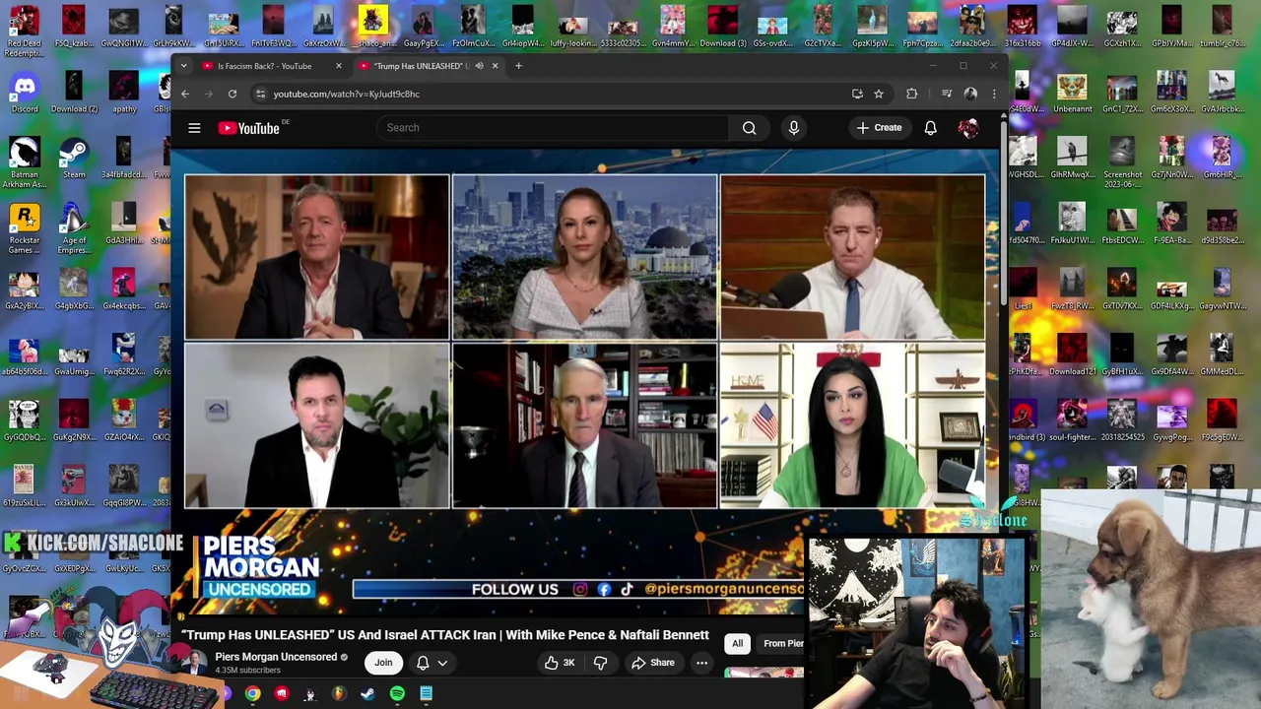Open the Piers Morgan channel avatar
The width and height of the screenshot is (1261, 709).
click(x=195, y=663)
